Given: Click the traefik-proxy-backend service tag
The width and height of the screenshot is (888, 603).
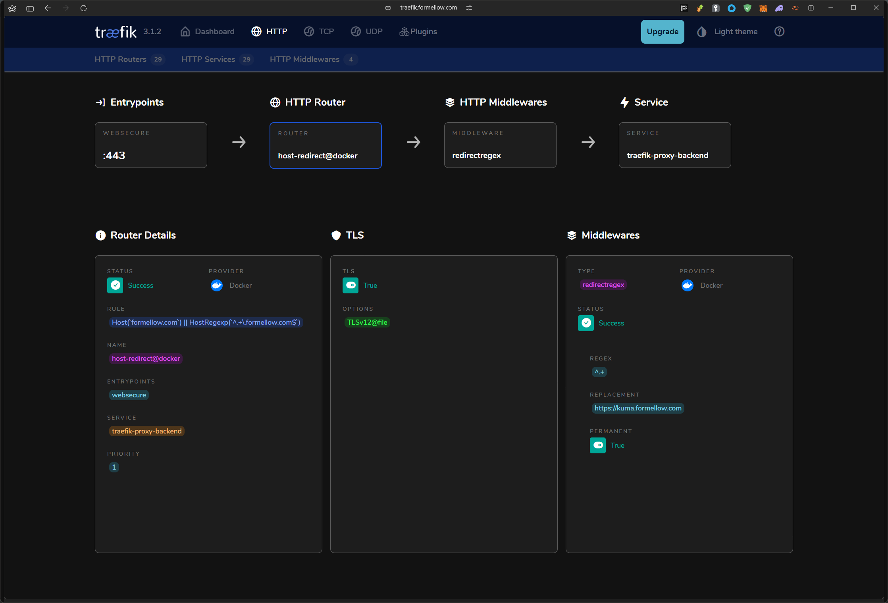Looking at the screenshot, I should [x=146, y=431].
